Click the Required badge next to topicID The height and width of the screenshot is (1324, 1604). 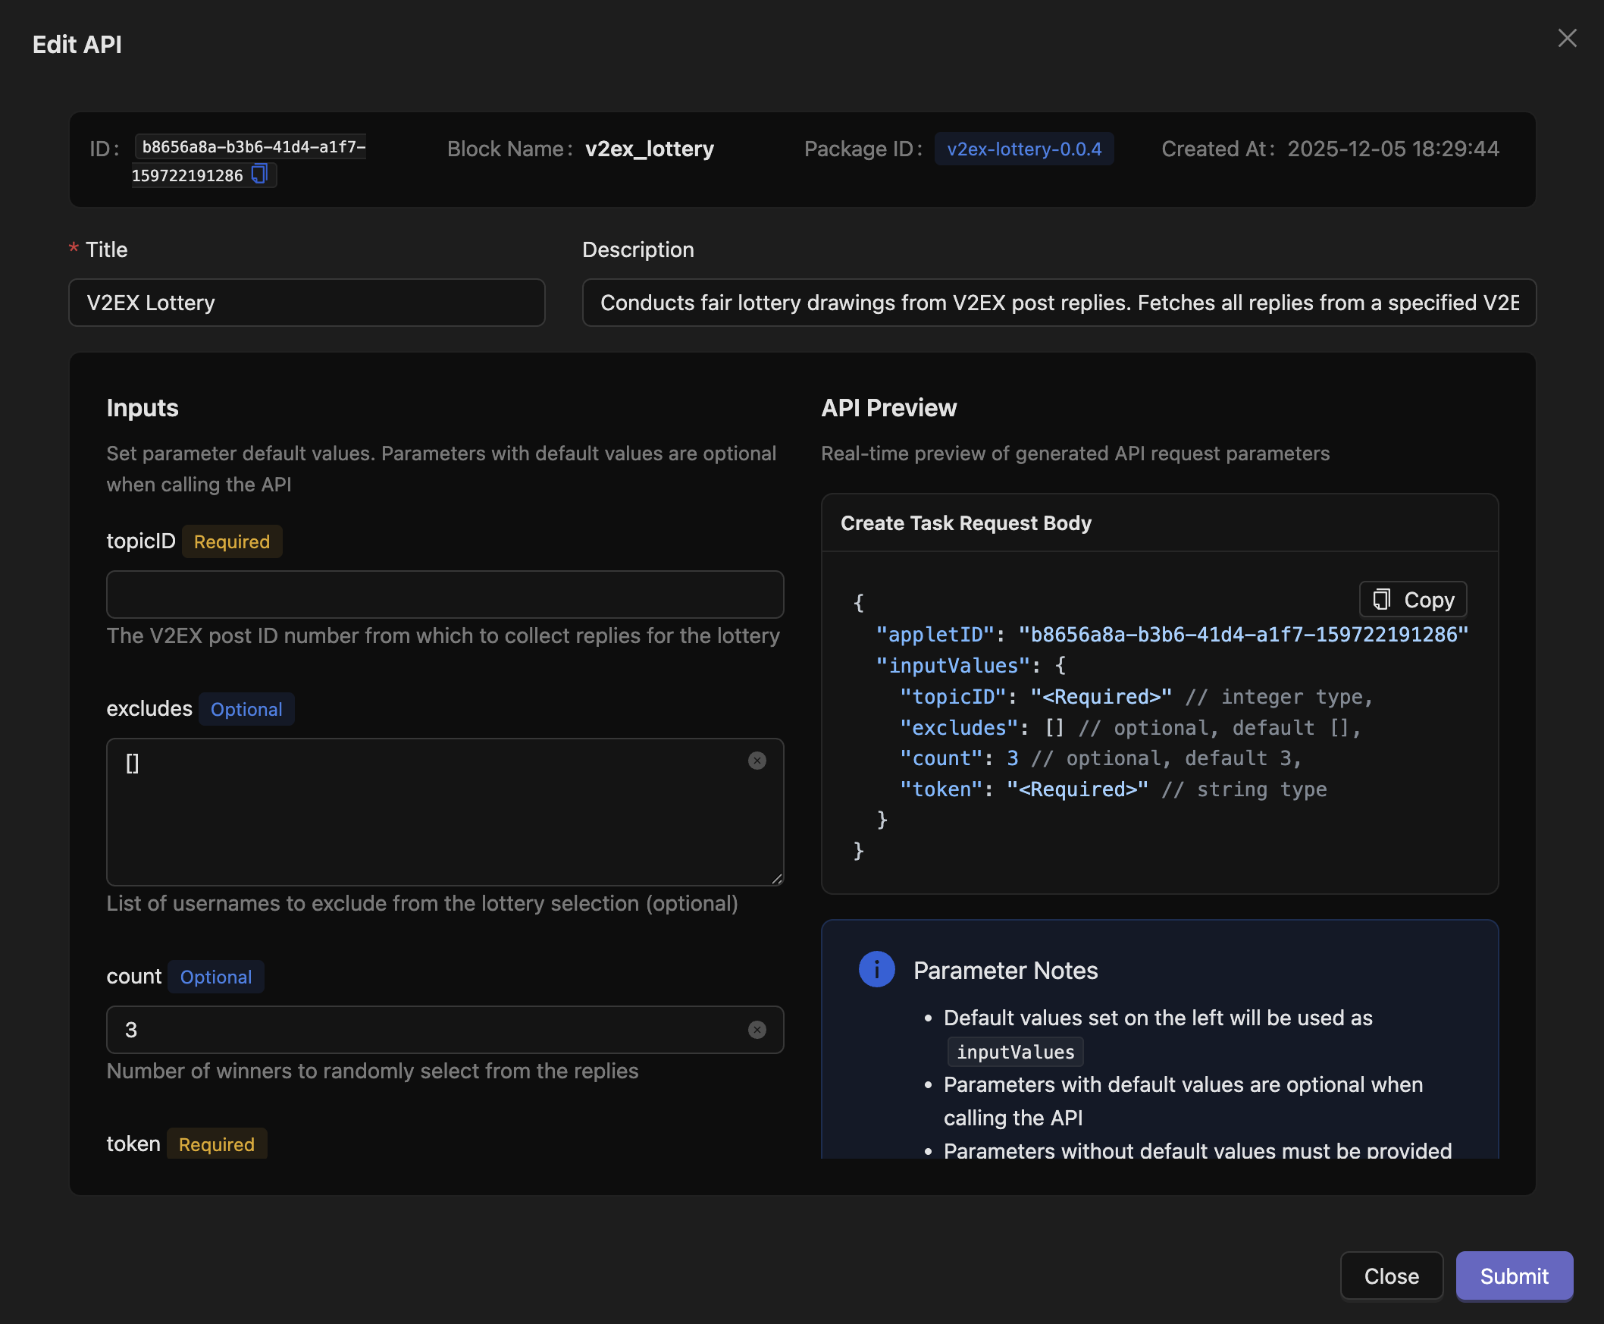click(232, 541)
